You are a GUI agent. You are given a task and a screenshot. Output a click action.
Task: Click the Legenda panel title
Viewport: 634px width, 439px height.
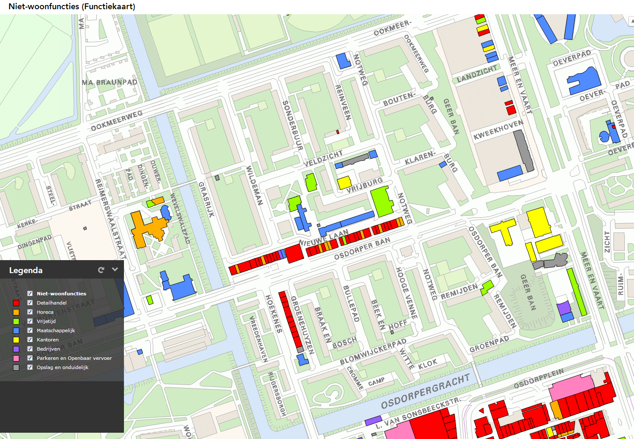(x=26, y=270)
